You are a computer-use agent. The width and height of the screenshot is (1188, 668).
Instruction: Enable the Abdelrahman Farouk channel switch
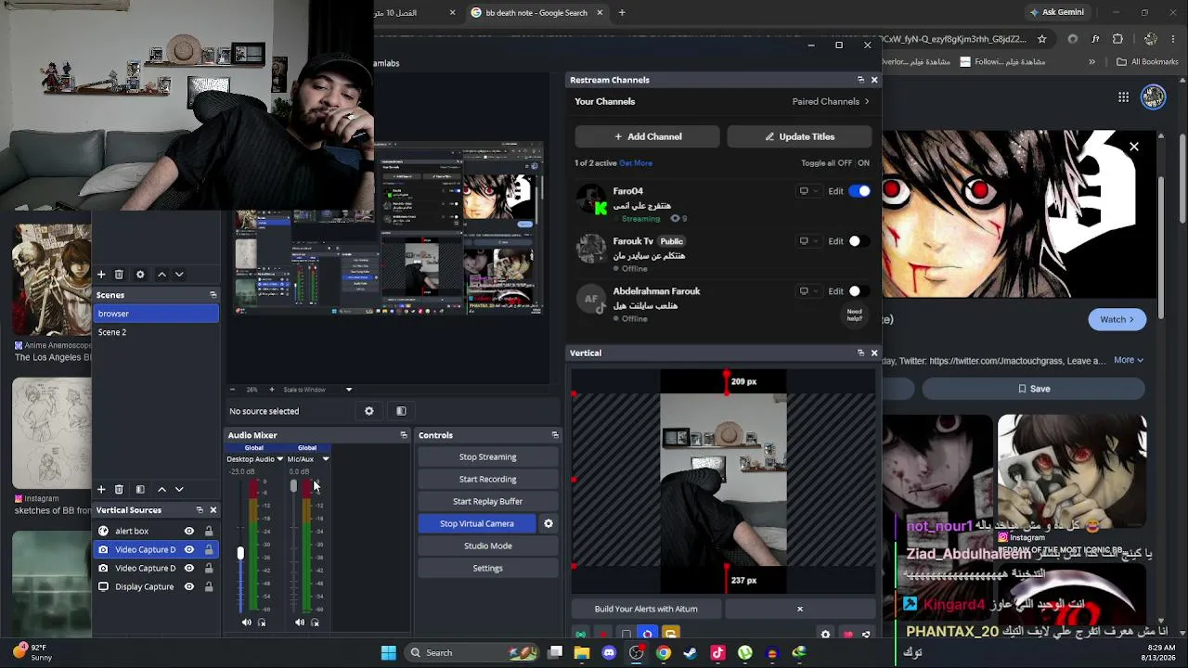click(x=859, y=291)
